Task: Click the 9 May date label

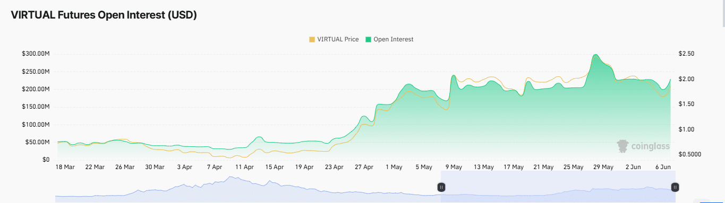Action: (x=454, y=167)
